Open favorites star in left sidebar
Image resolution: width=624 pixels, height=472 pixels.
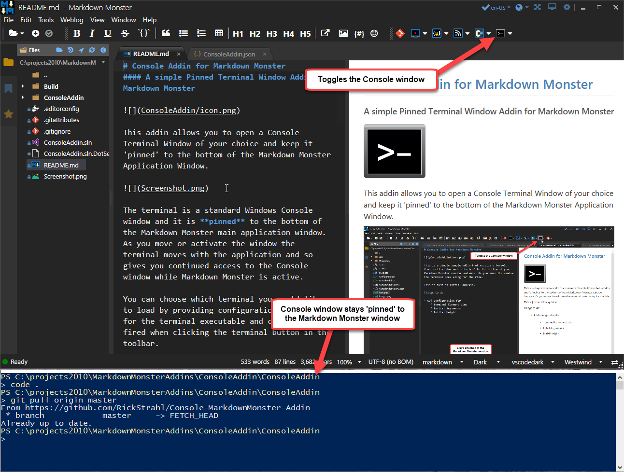[8, 114]
